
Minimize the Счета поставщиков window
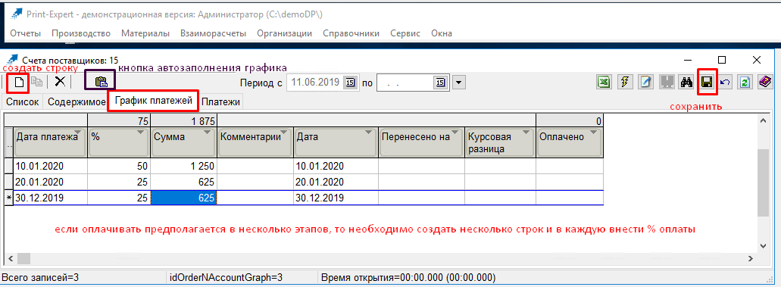click(687, 60)
